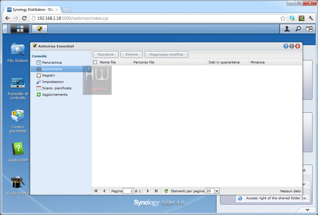Go to next page of quarantine list
Viewport: 318px width, 215px height.
click(148, 191)
